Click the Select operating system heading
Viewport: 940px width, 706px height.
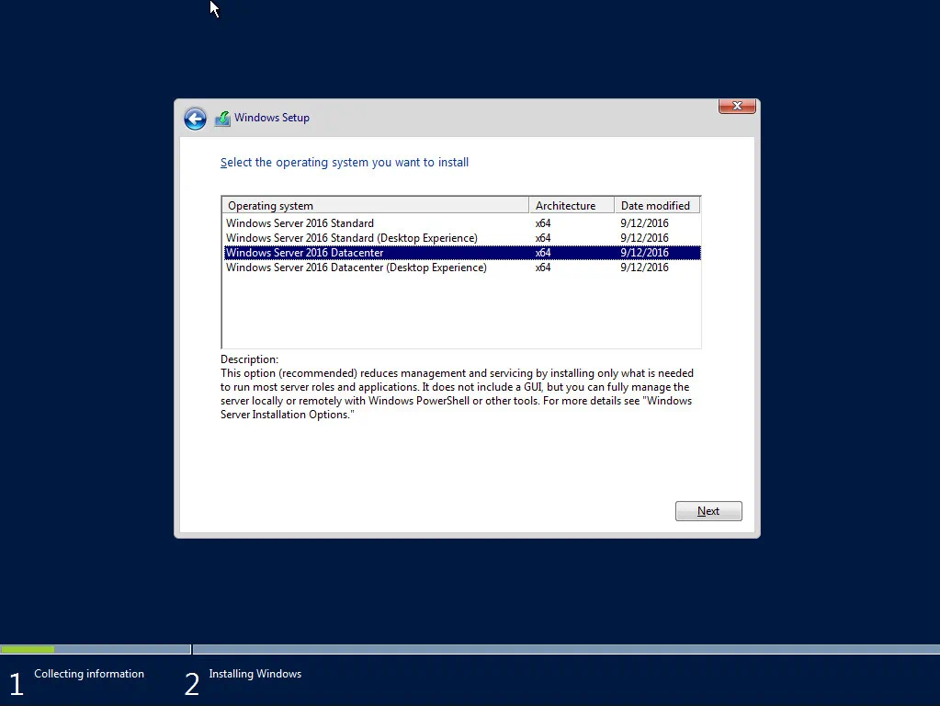click(x=345, y=162)
